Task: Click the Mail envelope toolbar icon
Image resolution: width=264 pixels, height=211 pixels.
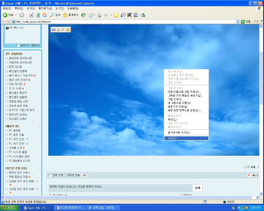Action: pos(91,15)
